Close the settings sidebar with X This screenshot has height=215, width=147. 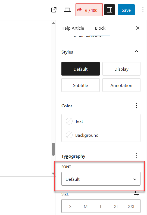point(138,28)
